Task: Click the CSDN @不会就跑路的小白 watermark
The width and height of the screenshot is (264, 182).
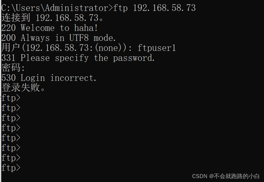Action: 226,176
